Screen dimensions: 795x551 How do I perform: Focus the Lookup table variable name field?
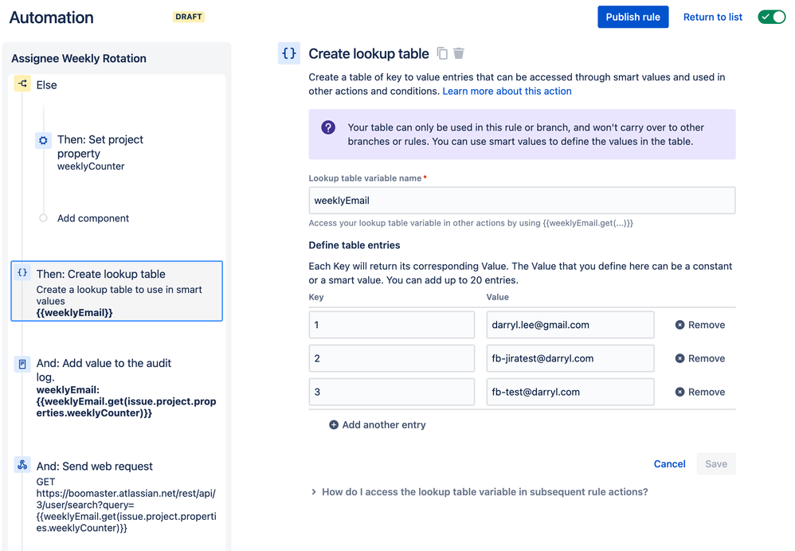(x=522, y=200)
